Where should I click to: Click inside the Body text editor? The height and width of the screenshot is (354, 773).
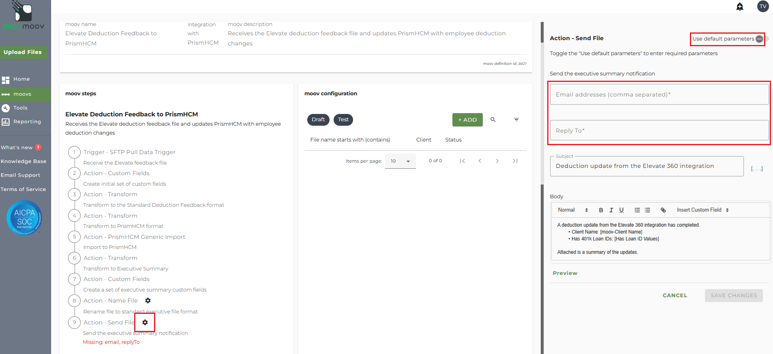661,239
